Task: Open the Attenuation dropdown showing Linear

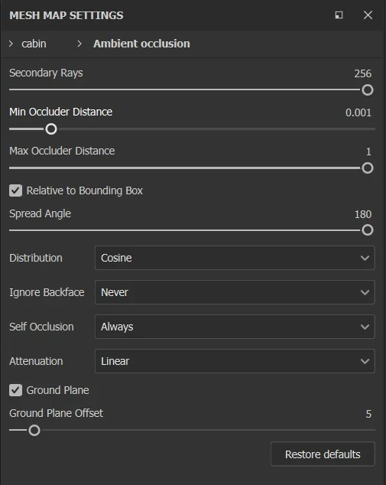Action: [235, 361]
